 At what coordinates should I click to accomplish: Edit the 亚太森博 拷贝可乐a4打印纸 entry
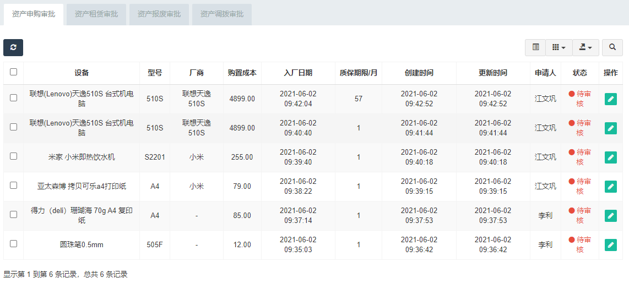610,187
